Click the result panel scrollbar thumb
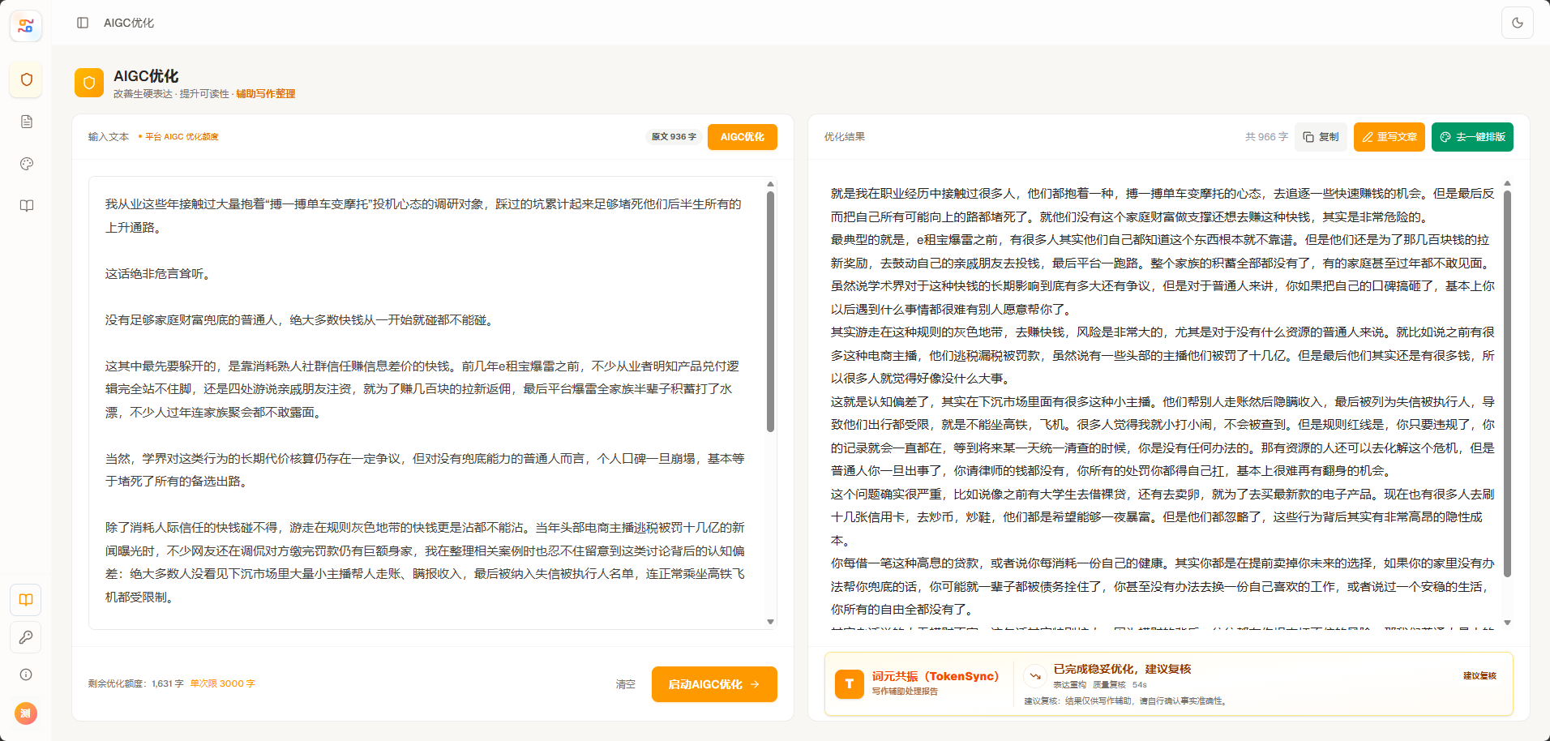Screen dimensions: 1550x741 1507,383
